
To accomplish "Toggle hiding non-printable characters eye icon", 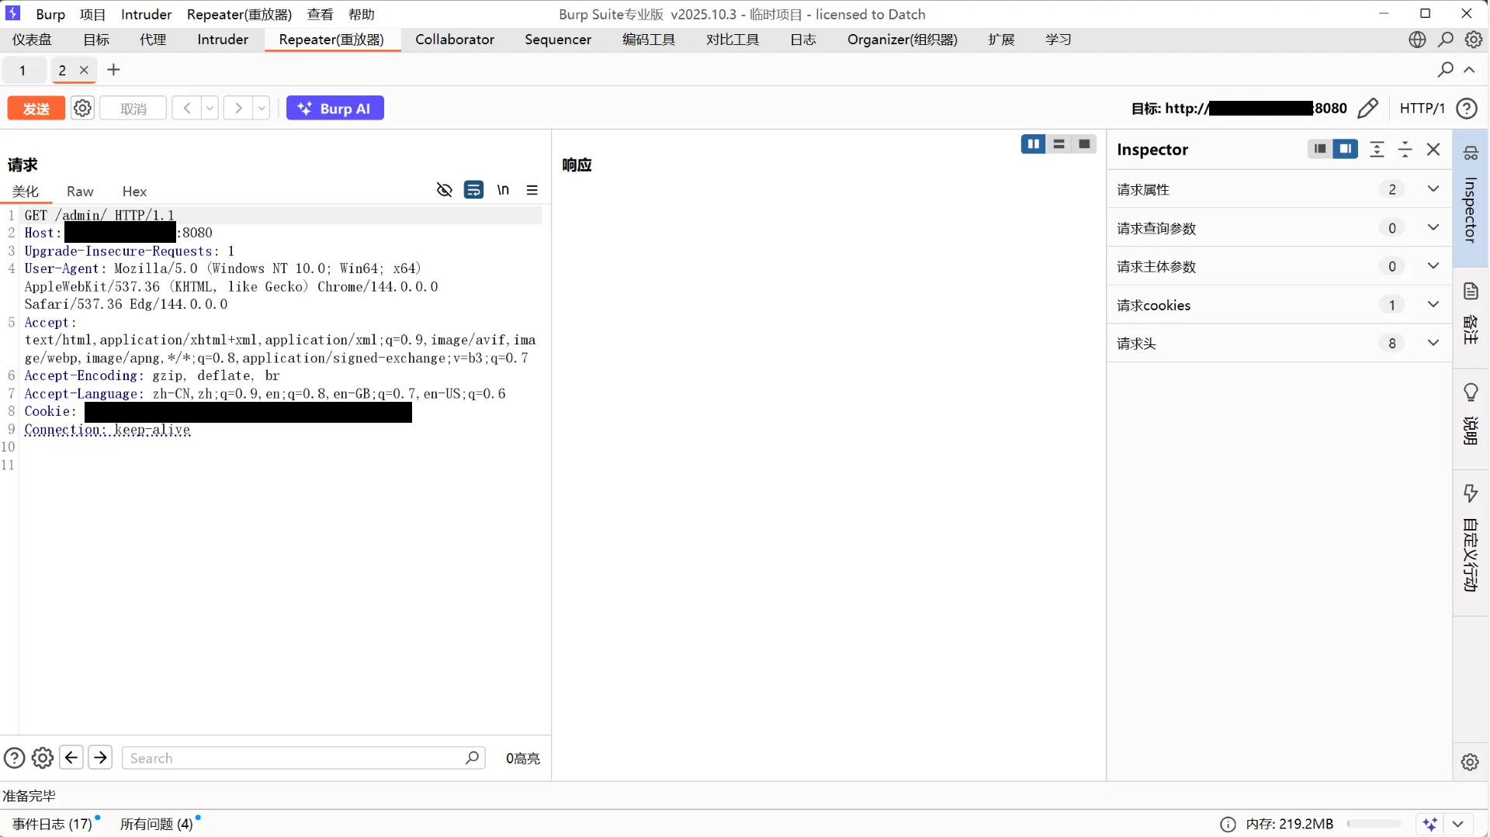I will [x=444, y=190].
